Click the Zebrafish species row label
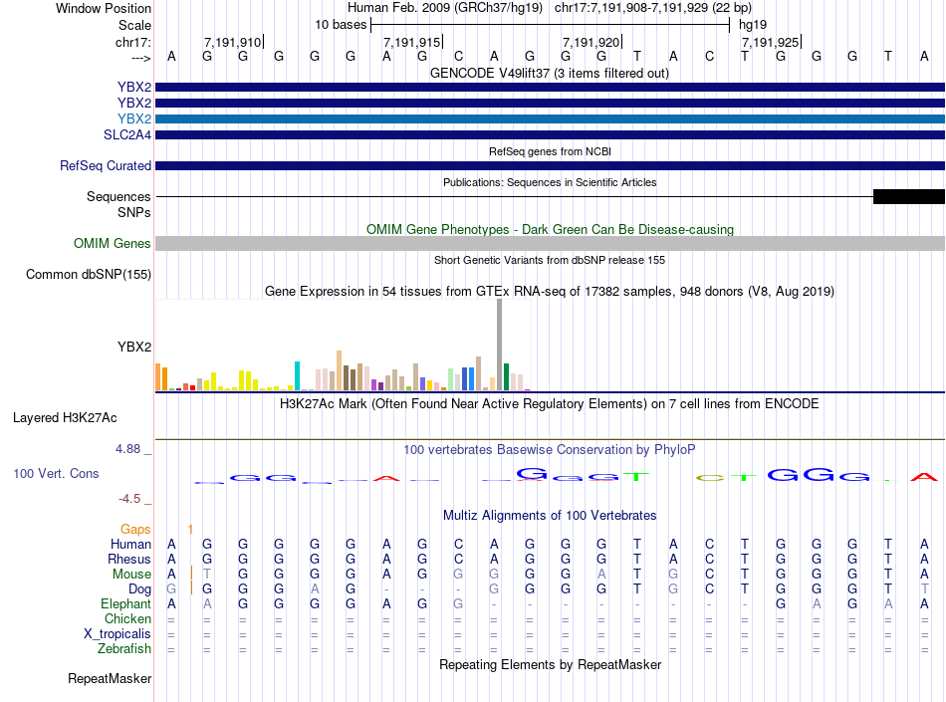 click(124, 649)
